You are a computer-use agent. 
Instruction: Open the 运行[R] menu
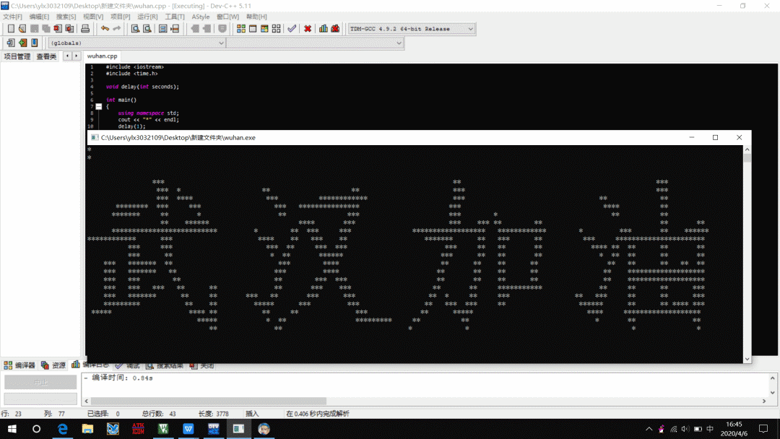(x=147, y=17)
